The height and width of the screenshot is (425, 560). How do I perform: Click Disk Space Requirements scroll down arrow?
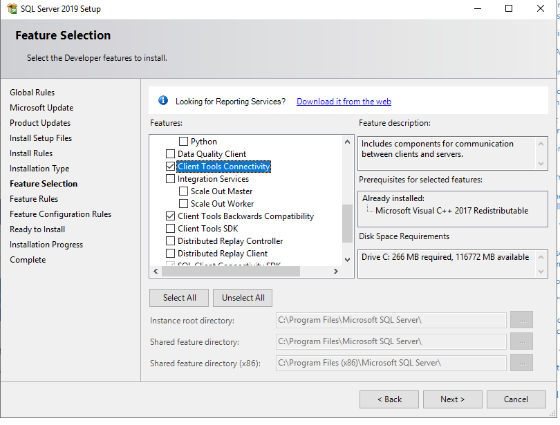point(541,271)
